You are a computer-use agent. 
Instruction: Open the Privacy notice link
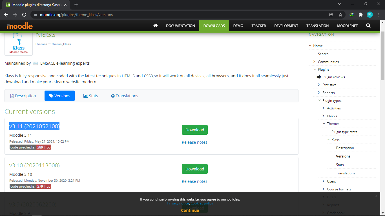point(178,203)
